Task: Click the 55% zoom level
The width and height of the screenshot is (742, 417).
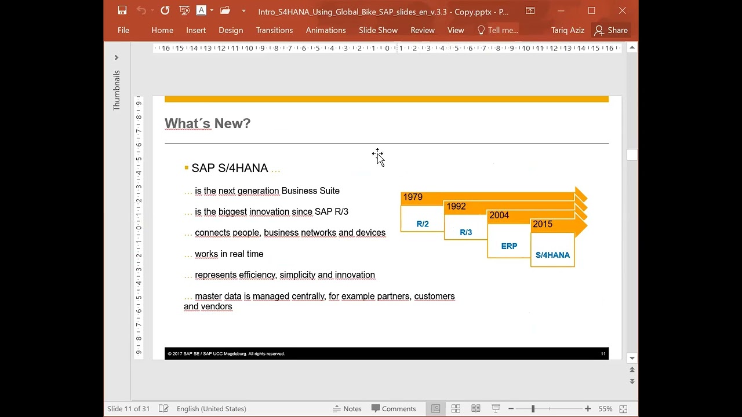Action: pyautogui.click(x=605, y=408)
